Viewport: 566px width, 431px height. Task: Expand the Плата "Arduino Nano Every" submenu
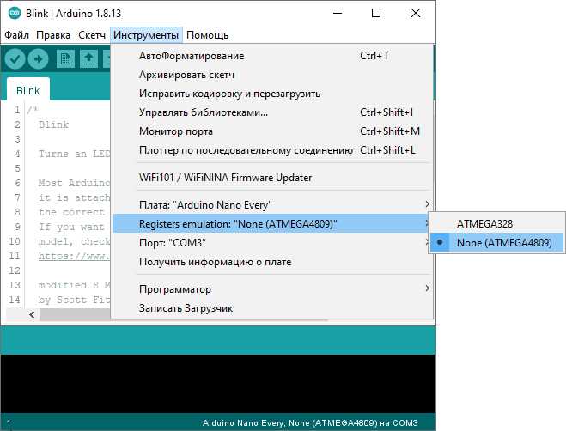click(x=271, y=205)
